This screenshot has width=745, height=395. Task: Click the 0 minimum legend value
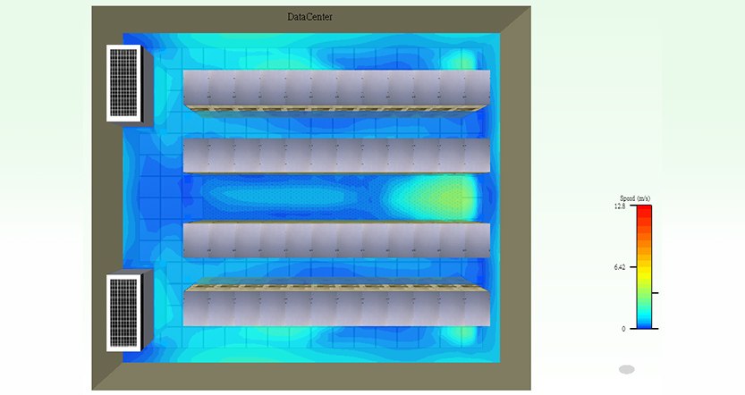(x=623, y=329)
